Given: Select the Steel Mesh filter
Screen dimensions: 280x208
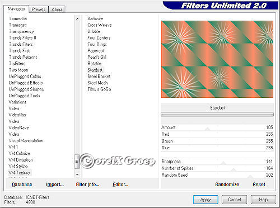Looking at the screenshot, I should coord(97,83).
